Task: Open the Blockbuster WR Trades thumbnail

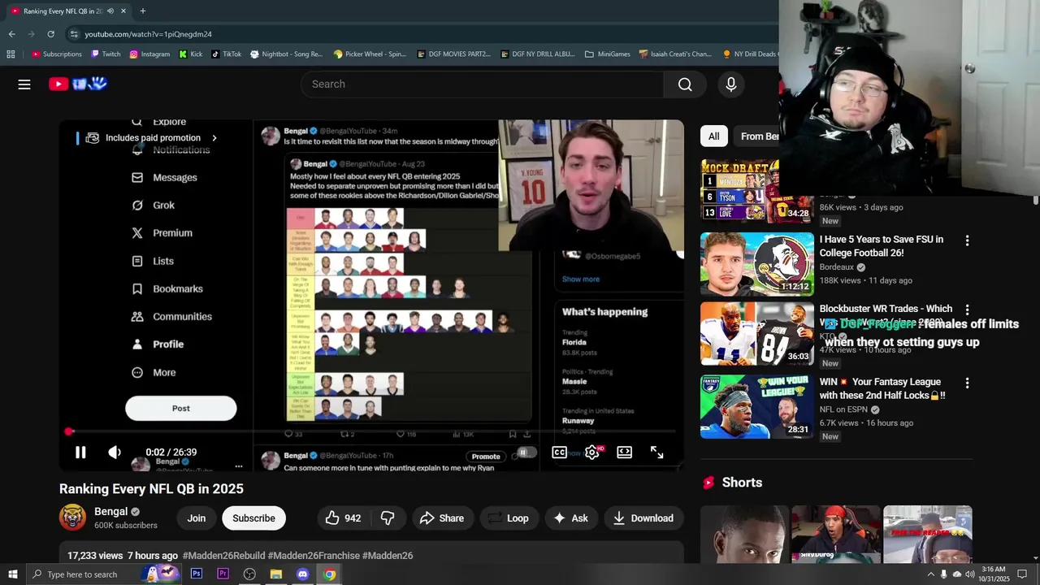Action: [757, 334]
